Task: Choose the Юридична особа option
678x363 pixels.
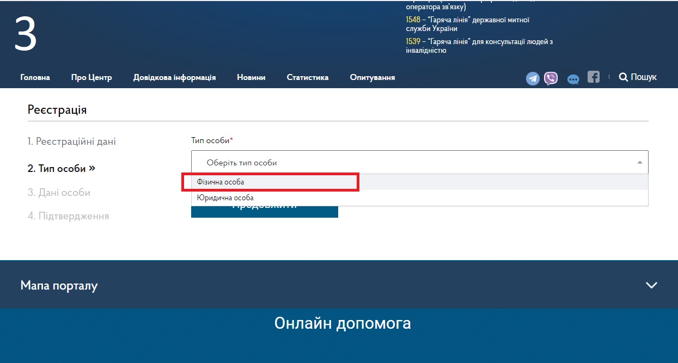Action: (225, 198)
